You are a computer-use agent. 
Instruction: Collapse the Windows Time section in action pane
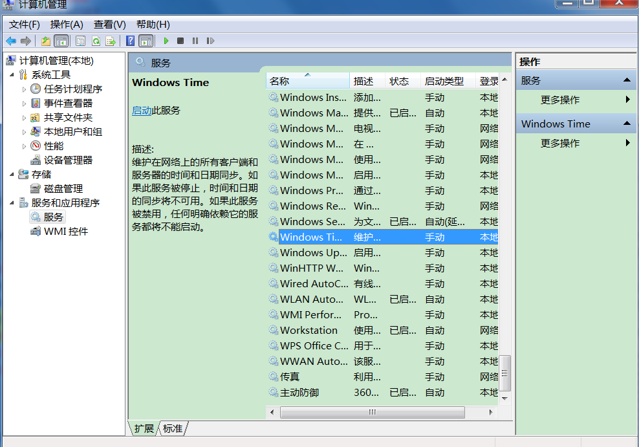coord(628,124)
